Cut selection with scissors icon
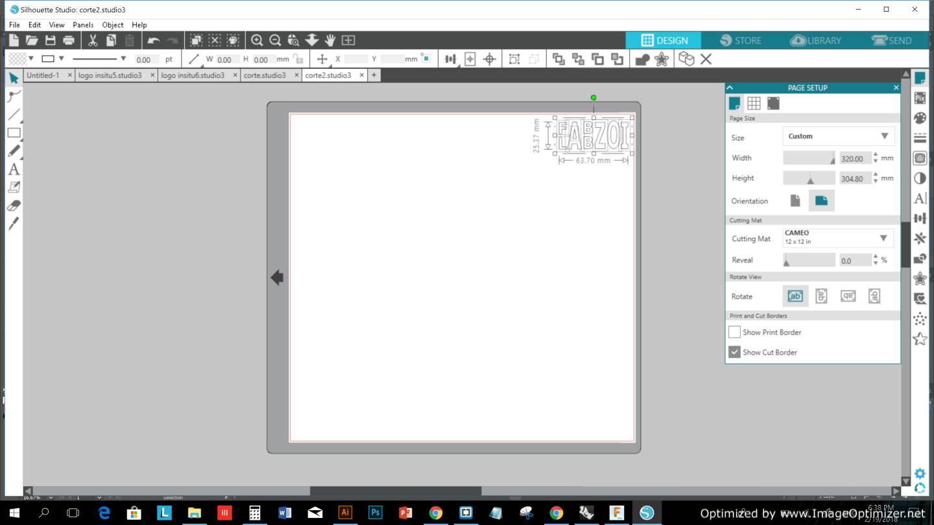This screenshot has width=934, height=525. 93,40
